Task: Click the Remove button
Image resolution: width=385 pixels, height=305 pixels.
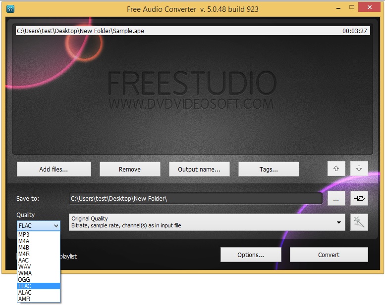Action: coord(130,169)
